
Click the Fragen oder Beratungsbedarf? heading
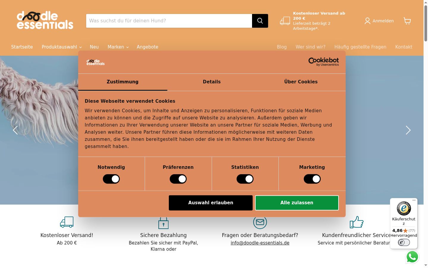point(260,235)
